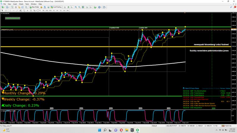Toggle chart Auto Scroll
Image resolution: width=237 pixels, height=133 pixels.
(87, 7)
